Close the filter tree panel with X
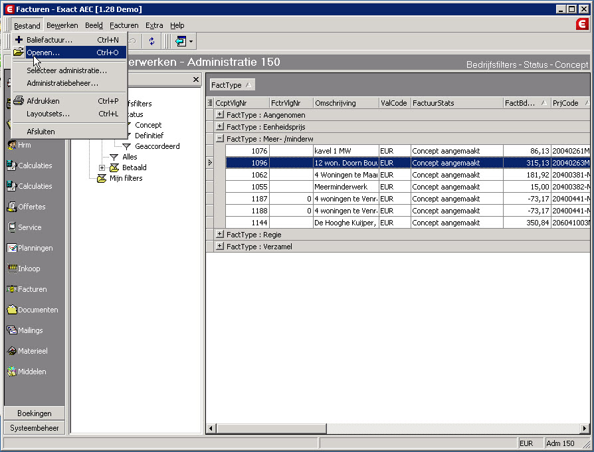Viewport: 594px width, 452px height. click(x=196, y=79)
